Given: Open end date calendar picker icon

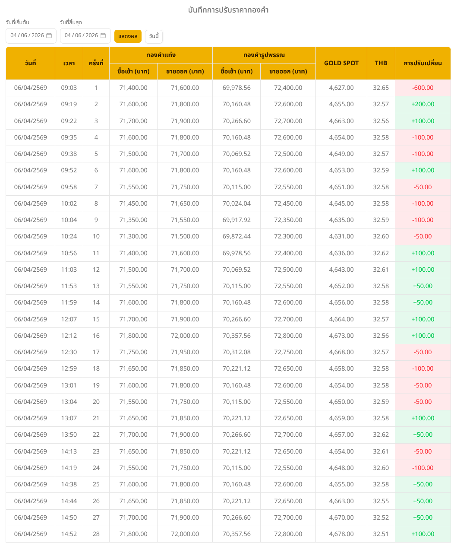Looking at the screenshot, I should (103, 35).
